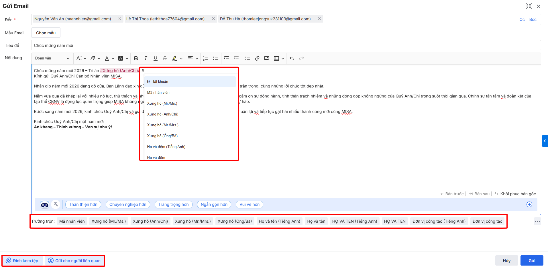Screen dimensions: 548x267
Task: Open the AI assistant robot icon
Action: click(45, 204)
